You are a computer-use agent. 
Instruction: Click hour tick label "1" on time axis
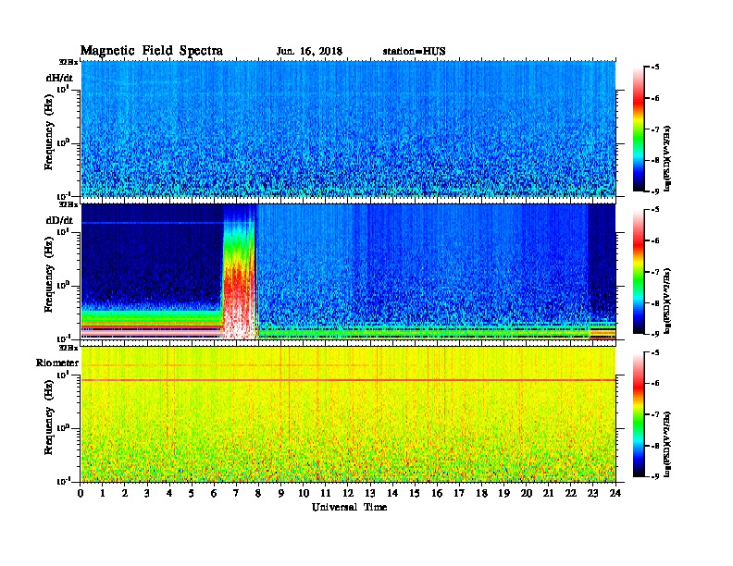(x=103, y=493)
